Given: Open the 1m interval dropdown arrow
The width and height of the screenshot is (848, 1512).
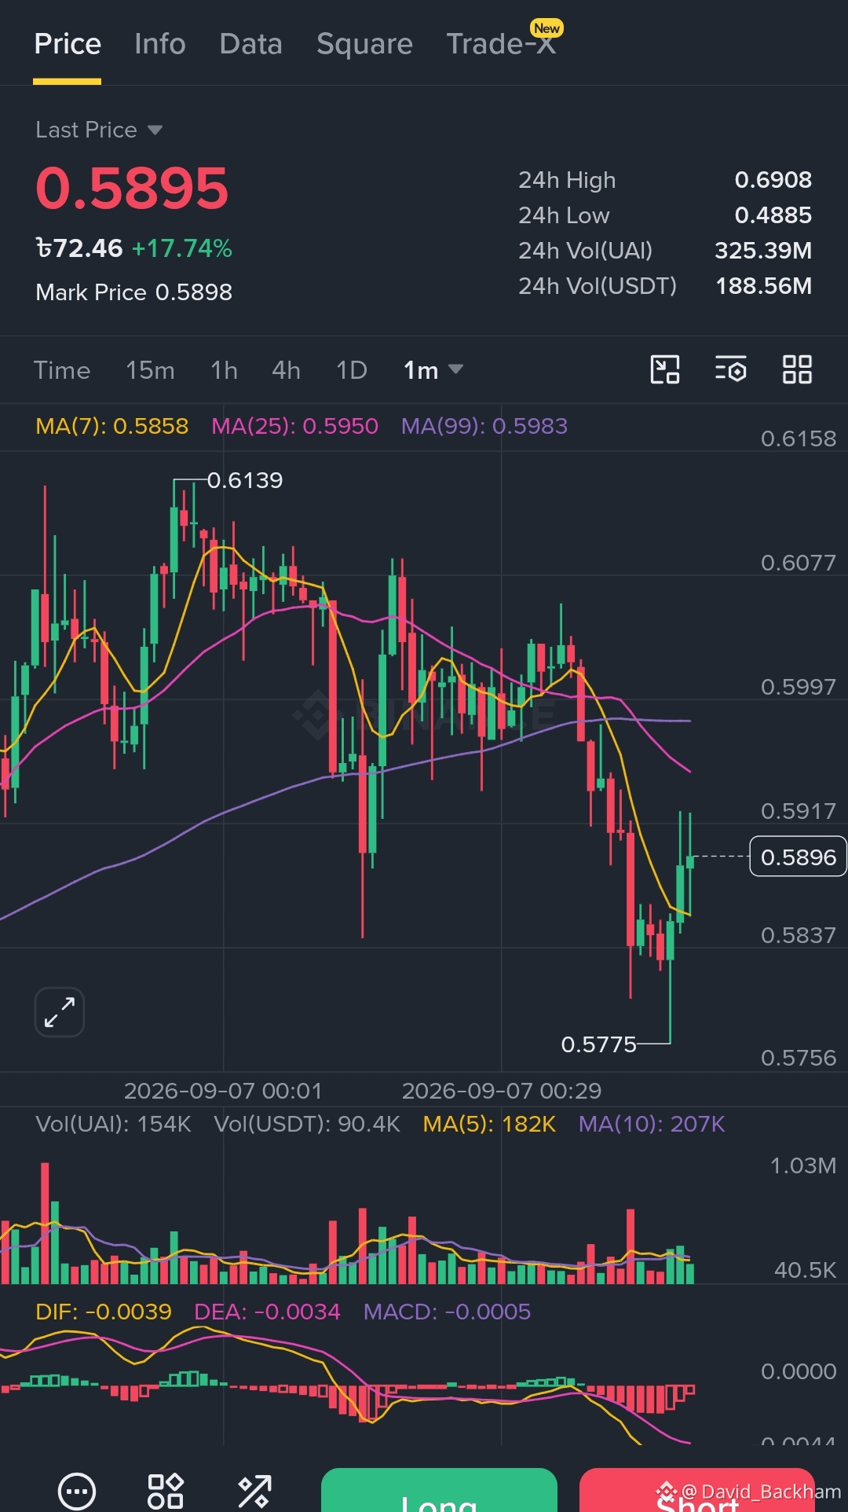Looking at the screenshot, I should tap(455, 369).
